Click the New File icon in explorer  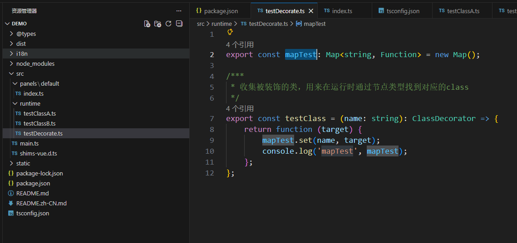[x=147, y=24]
